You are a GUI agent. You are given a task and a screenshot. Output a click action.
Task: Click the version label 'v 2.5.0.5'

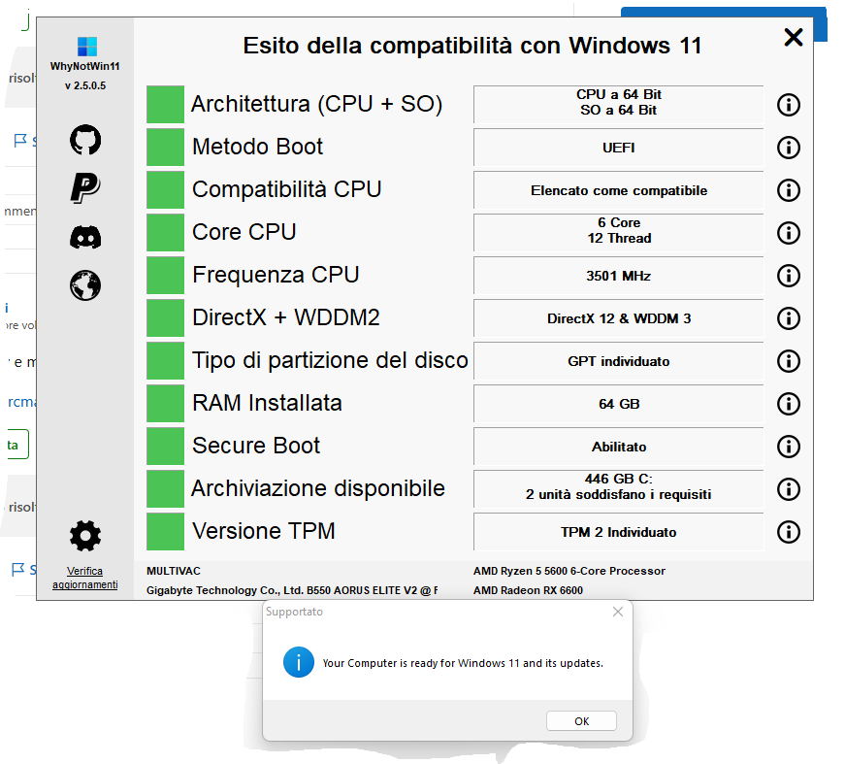point(85,85)
